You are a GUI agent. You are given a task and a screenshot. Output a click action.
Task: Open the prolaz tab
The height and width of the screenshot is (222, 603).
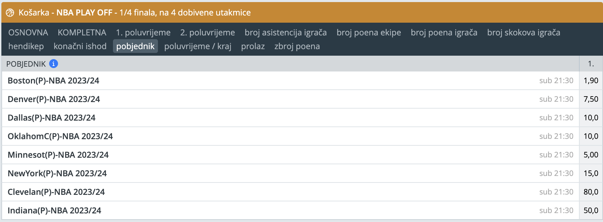point(253,46)
